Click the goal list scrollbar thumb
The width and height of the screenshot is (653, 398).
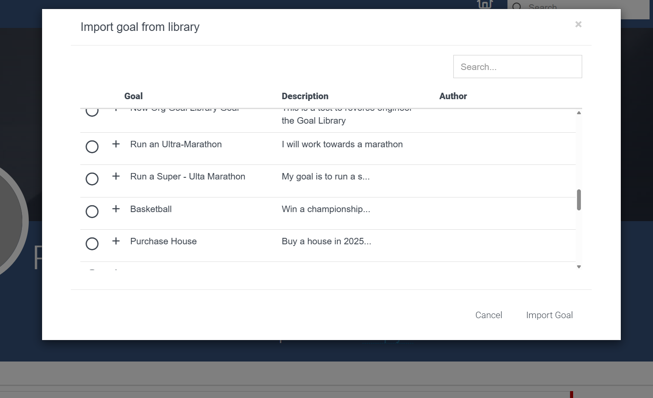click(x=579, y=200)
